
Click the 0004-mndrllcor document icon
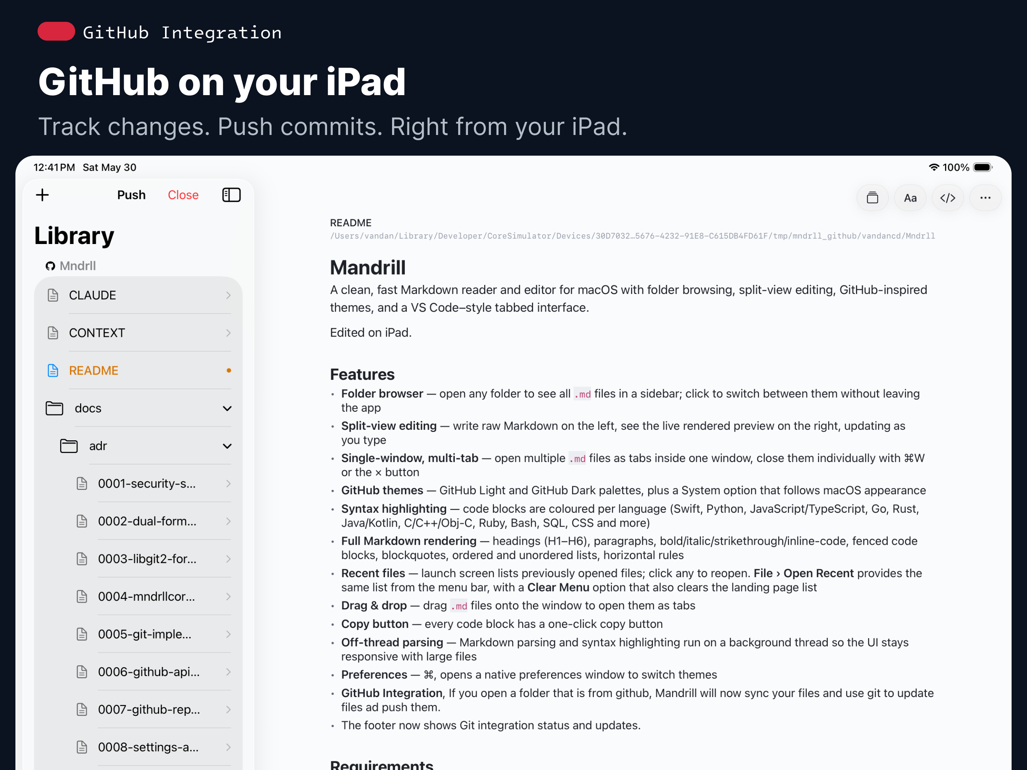click(82, 596)
